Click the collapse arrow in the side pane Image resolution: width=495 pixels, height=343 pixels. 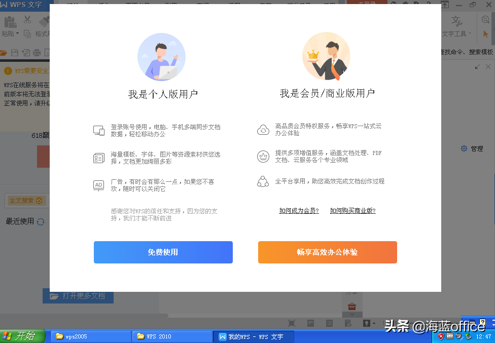coord(477,66)
